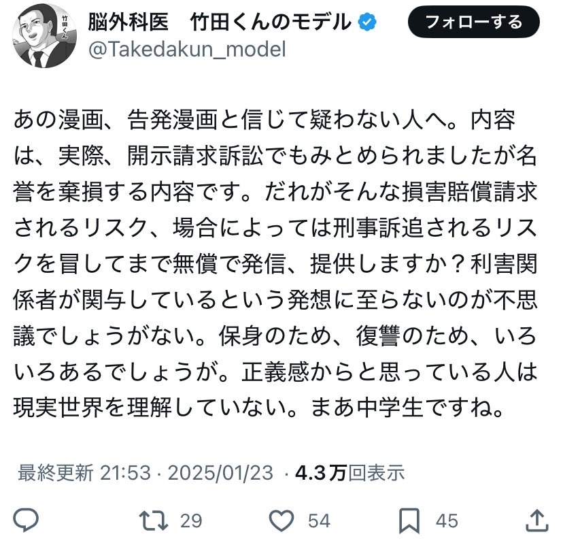Click the reply speech bubble icon
This screenshot has width=563, height=543.
point(26,521)
